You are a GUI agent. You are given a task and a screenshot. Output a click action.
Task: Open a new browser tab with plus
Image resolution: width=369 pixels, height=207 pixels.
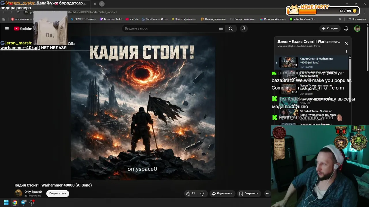tap(102, 4)
